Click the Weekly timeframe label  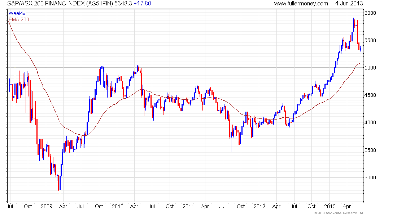tap(17, 13)
